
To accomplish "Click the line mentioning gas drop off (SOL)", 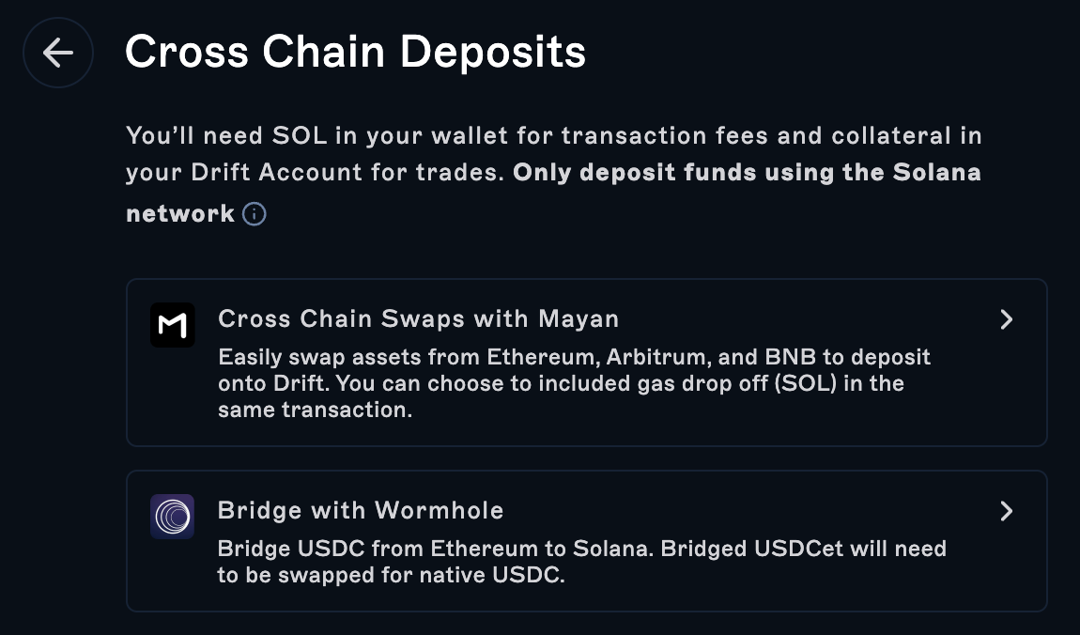I will pos(560,384).
